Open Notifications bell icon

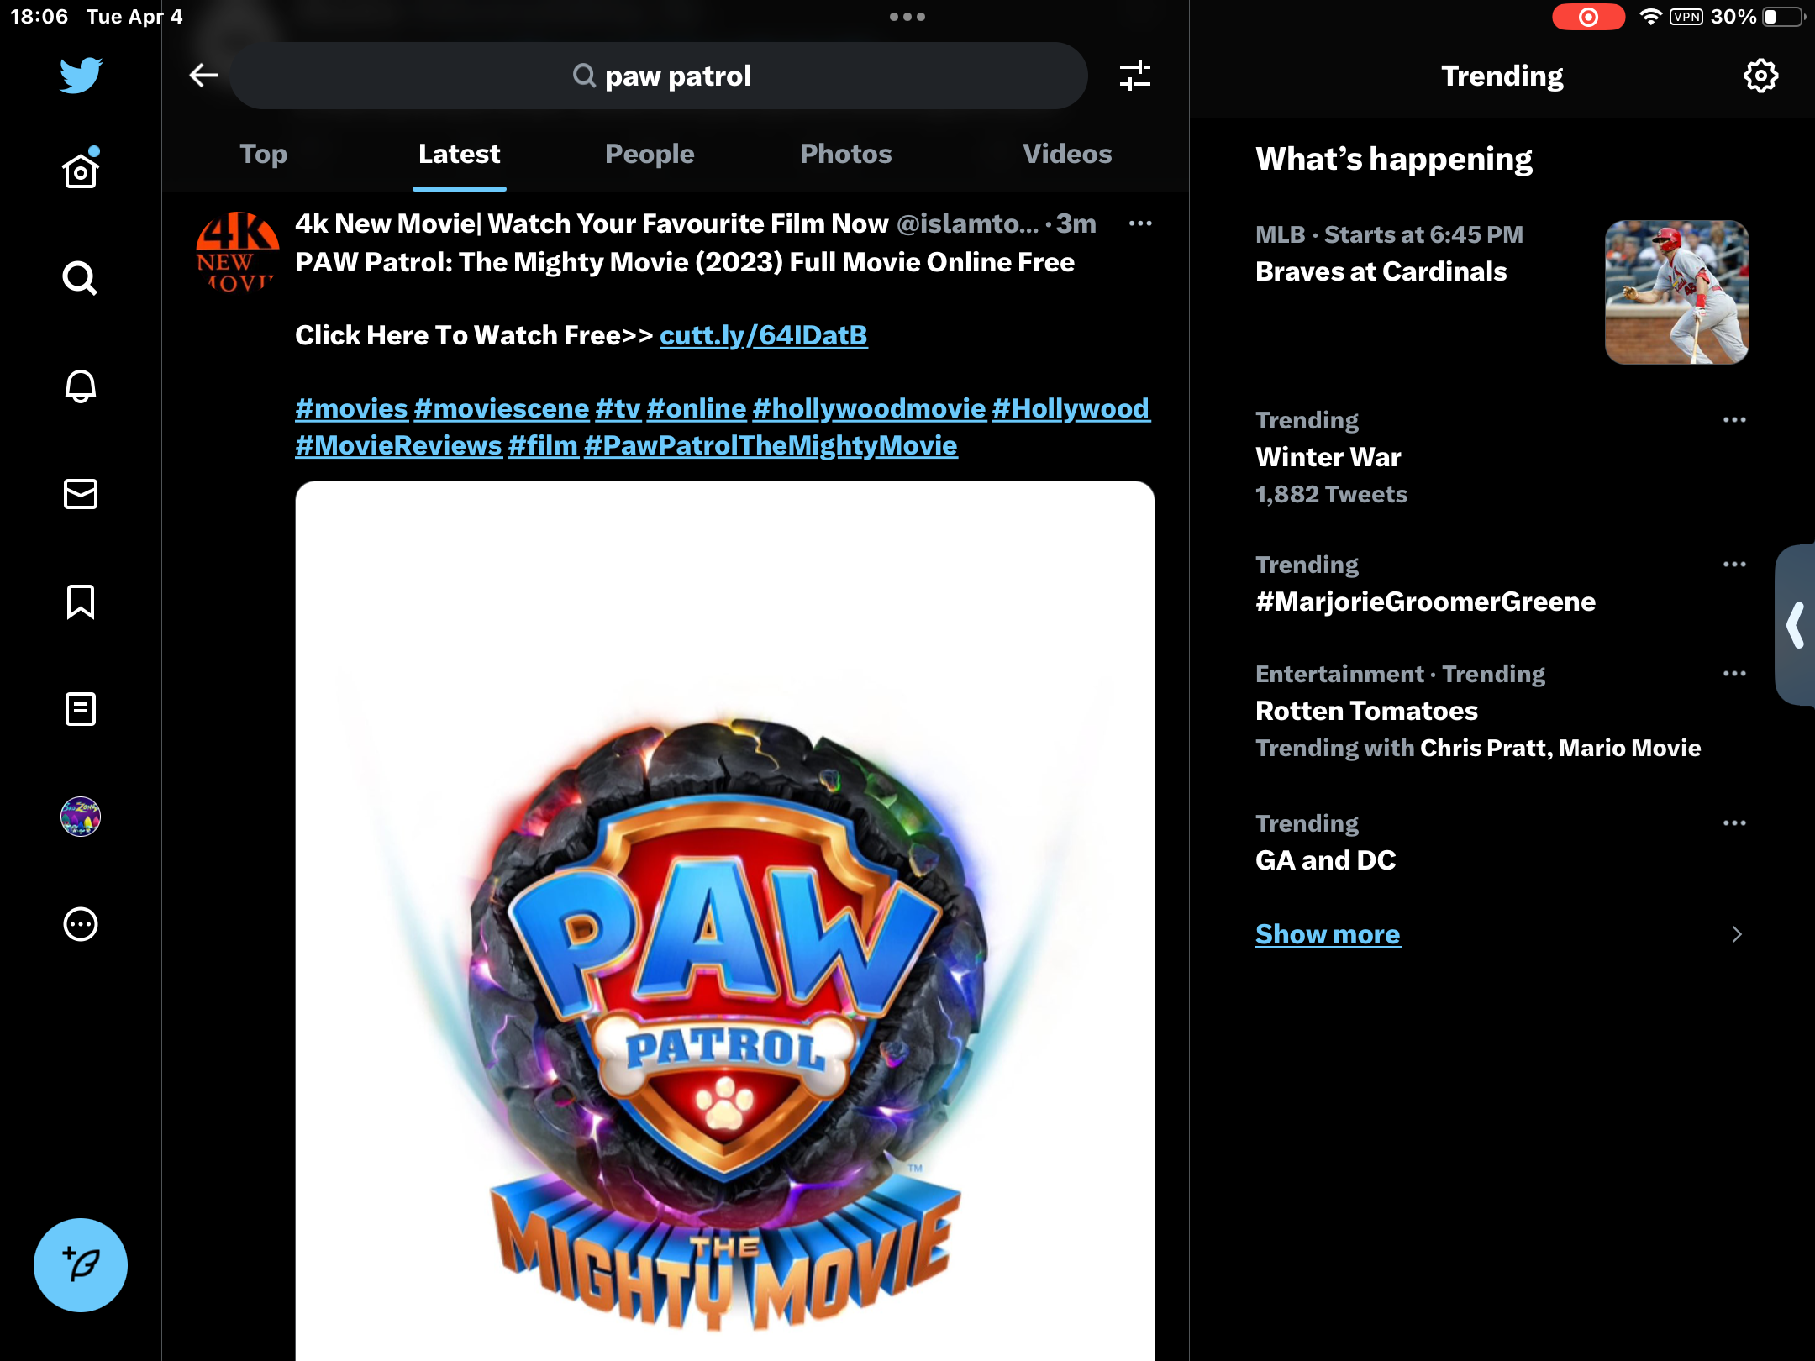pos(81,386)
